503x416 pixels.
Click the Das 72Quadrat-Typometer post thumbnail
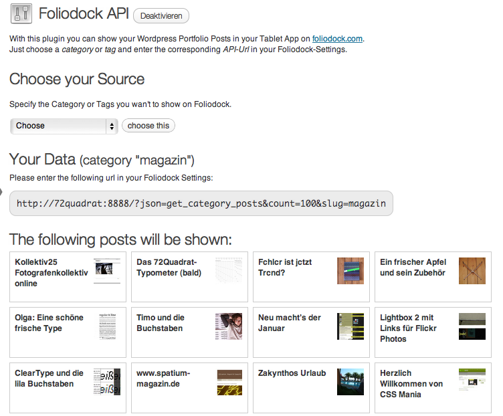click(229, 271)
